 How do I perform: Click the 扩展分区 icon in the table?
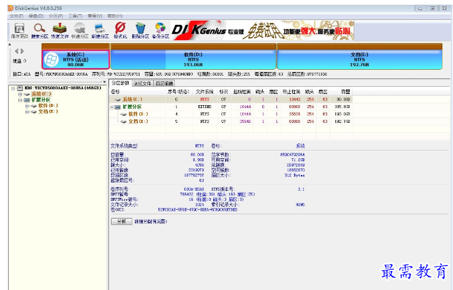[118, 107]
